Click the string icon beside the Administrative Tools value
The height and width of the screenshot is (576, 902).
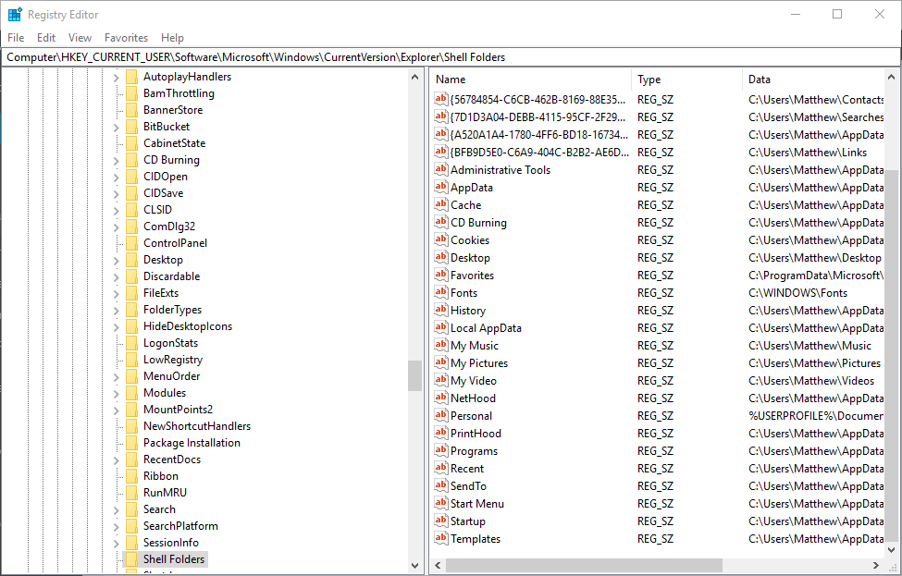[441, 169]
